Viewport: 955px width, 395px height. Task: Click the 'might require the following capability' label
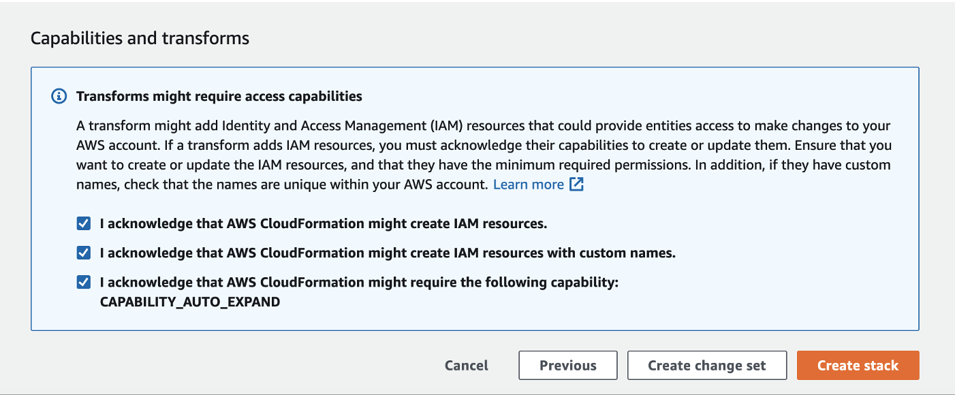[x=358, y=282]
